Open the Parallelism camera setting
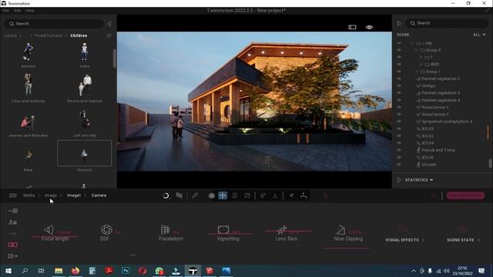The image size is (493, 277). (x=171, y=233)
